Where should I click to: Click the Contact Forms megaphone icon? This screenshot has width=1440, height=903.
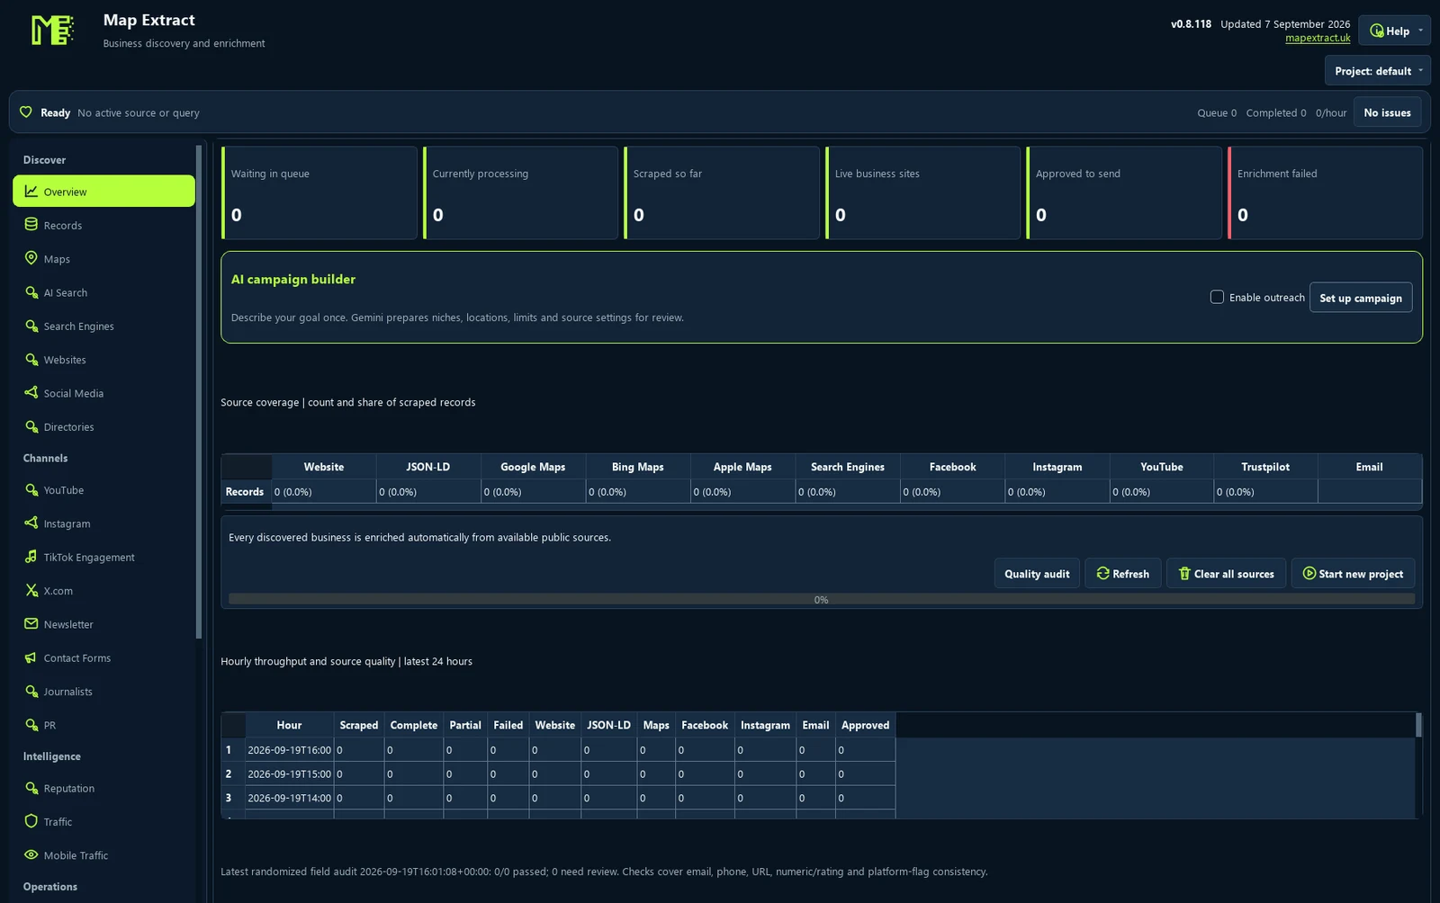pos(31,657)
